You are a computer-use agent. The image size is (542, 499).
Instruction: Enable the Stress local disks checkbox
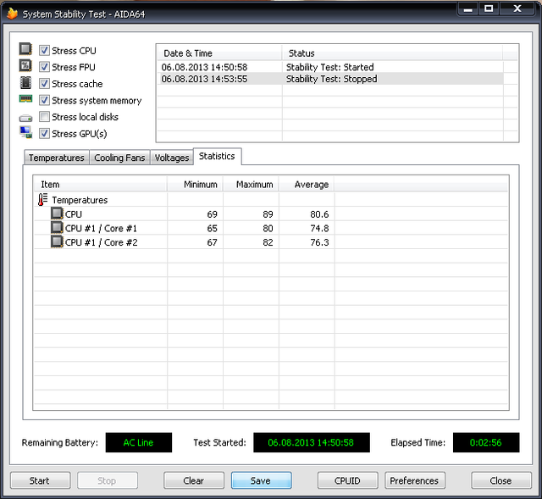[x=44, y=117]
